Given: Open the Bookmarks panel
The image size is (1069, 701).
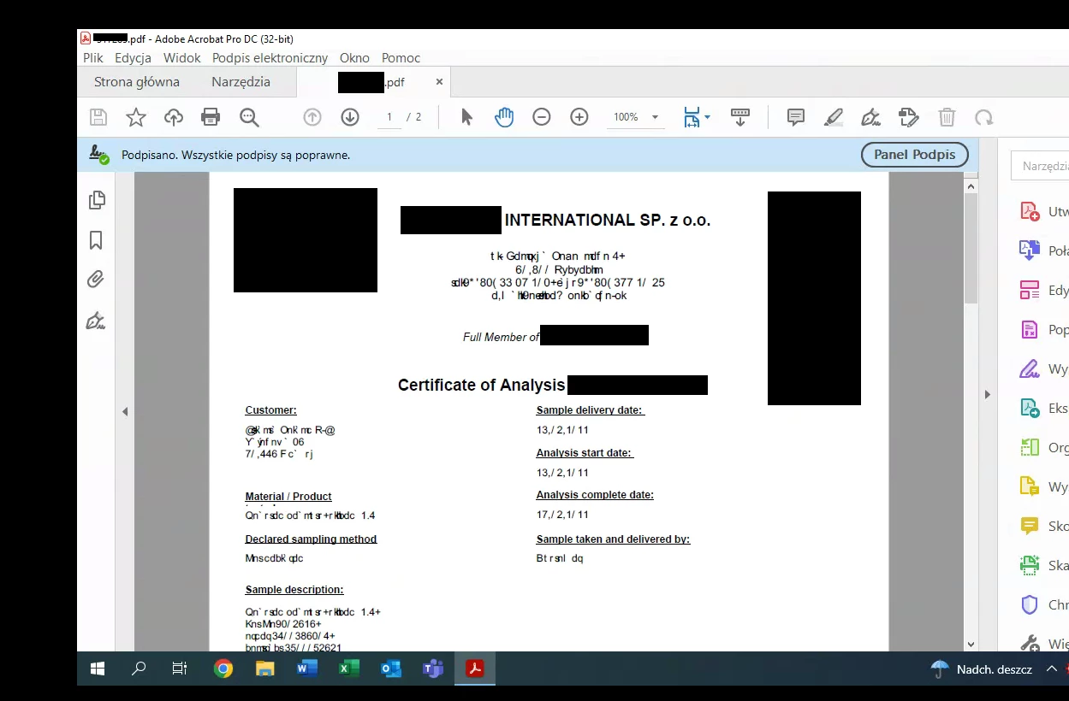Looking at the screenshot, I should click(x=96, y=240).
